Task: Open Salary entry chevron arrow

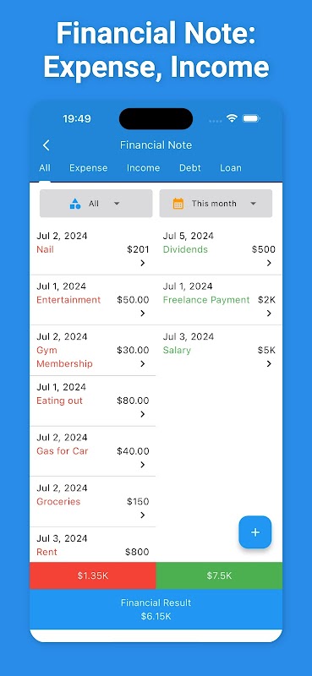Action: click(x=269, y=364)
